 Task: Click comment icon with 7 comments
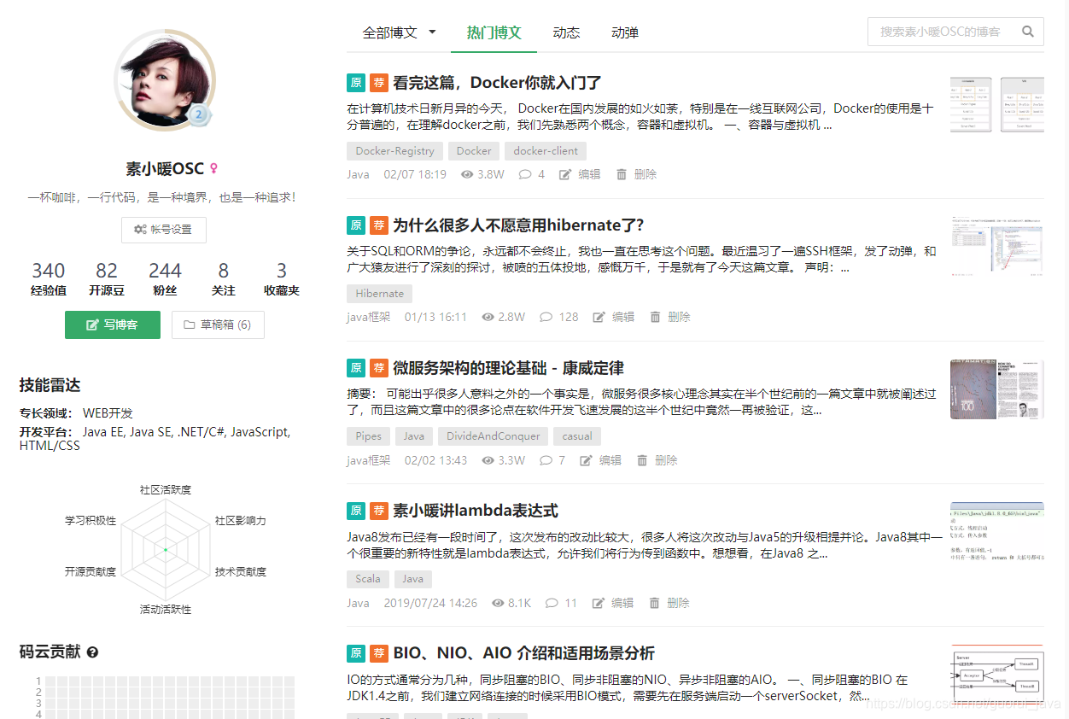click(546, 460)
